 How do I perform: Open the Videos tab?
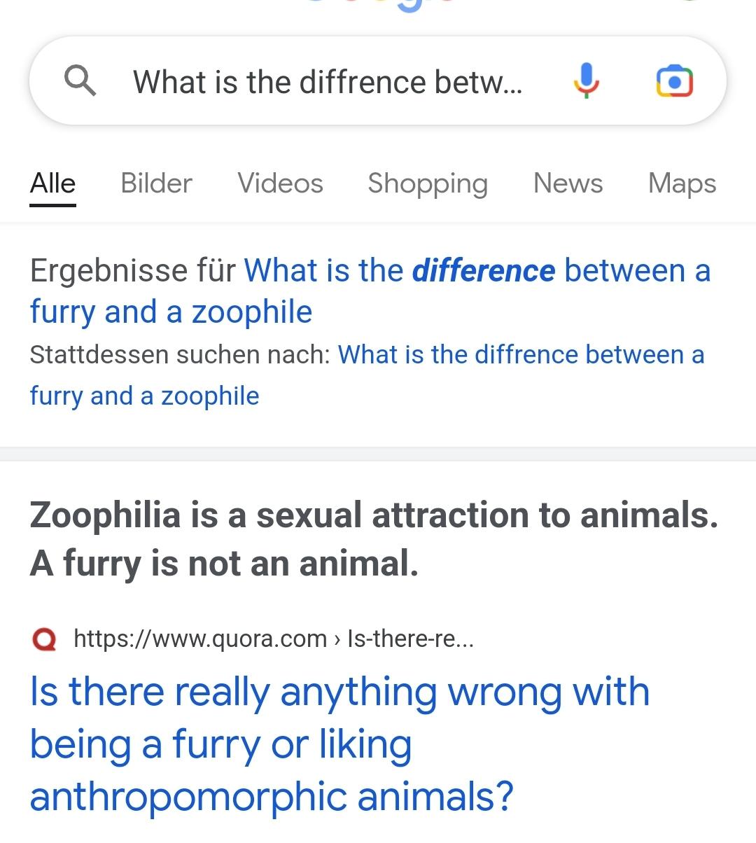[x=280, y=183]
